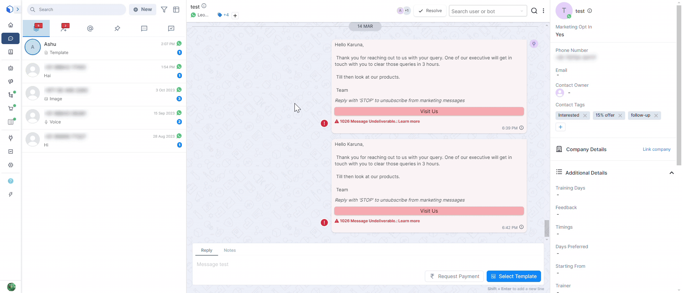Click the Select Template button

point(514,276)
